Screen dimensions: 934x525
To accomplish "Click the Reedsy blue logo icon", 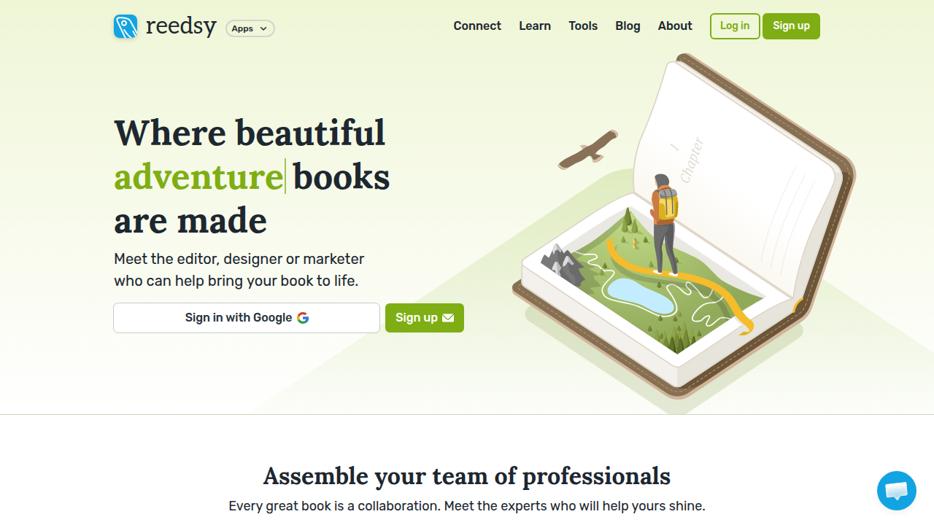I will 126,26.
